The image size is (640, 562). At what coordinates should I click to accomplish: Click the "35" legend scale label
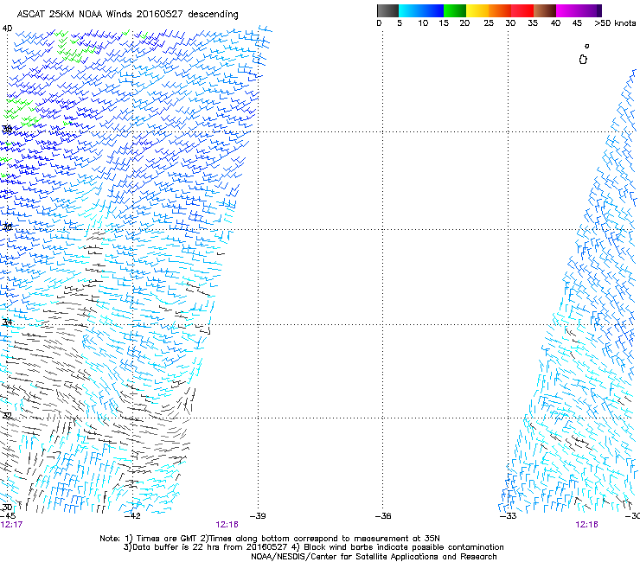click(x=533, y=23)
